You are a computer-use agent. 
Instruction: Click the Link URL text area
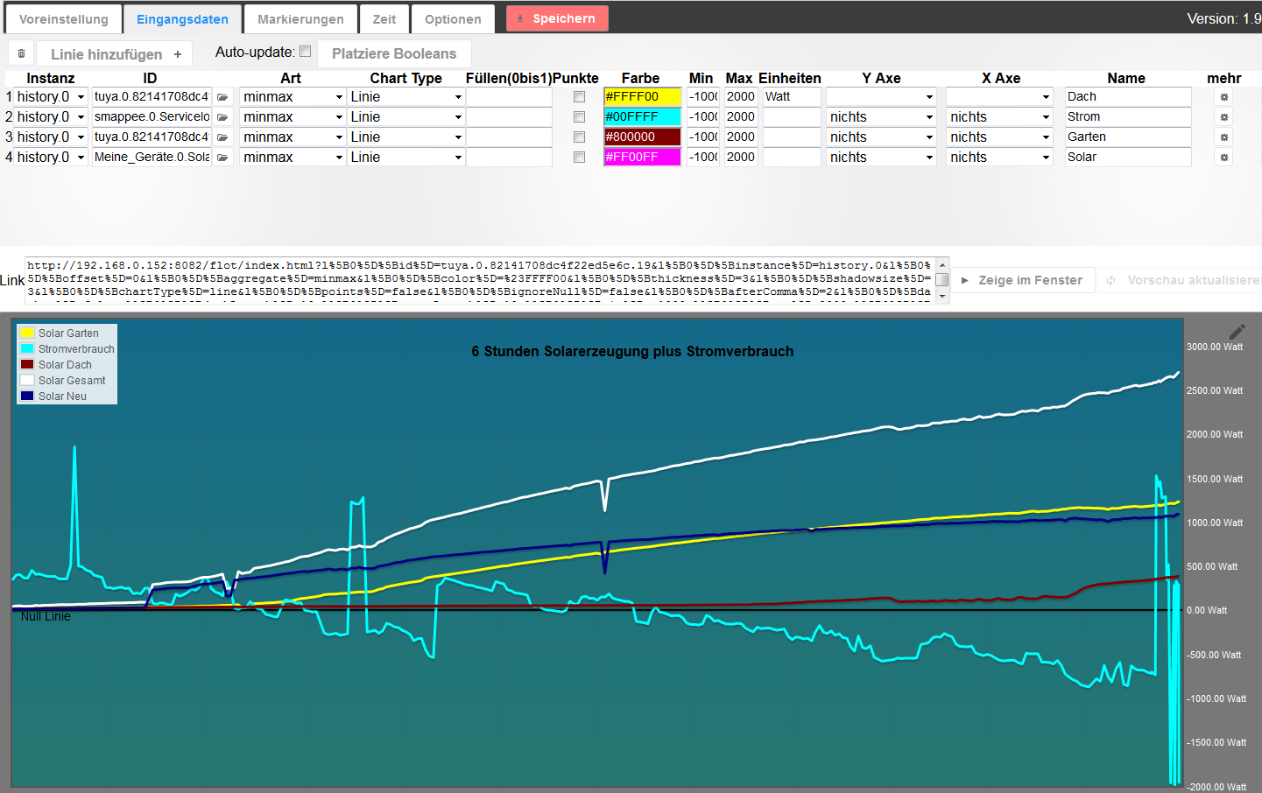480,280
